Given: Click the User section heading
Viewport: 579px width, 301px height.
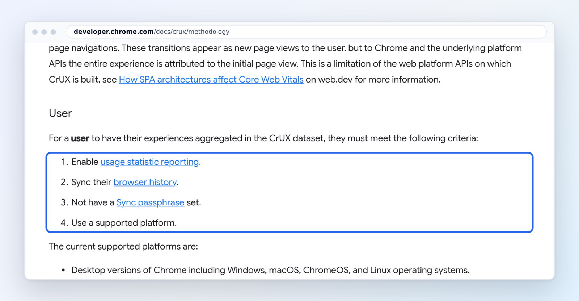Looking at the screenshot, I should (60, 113).
